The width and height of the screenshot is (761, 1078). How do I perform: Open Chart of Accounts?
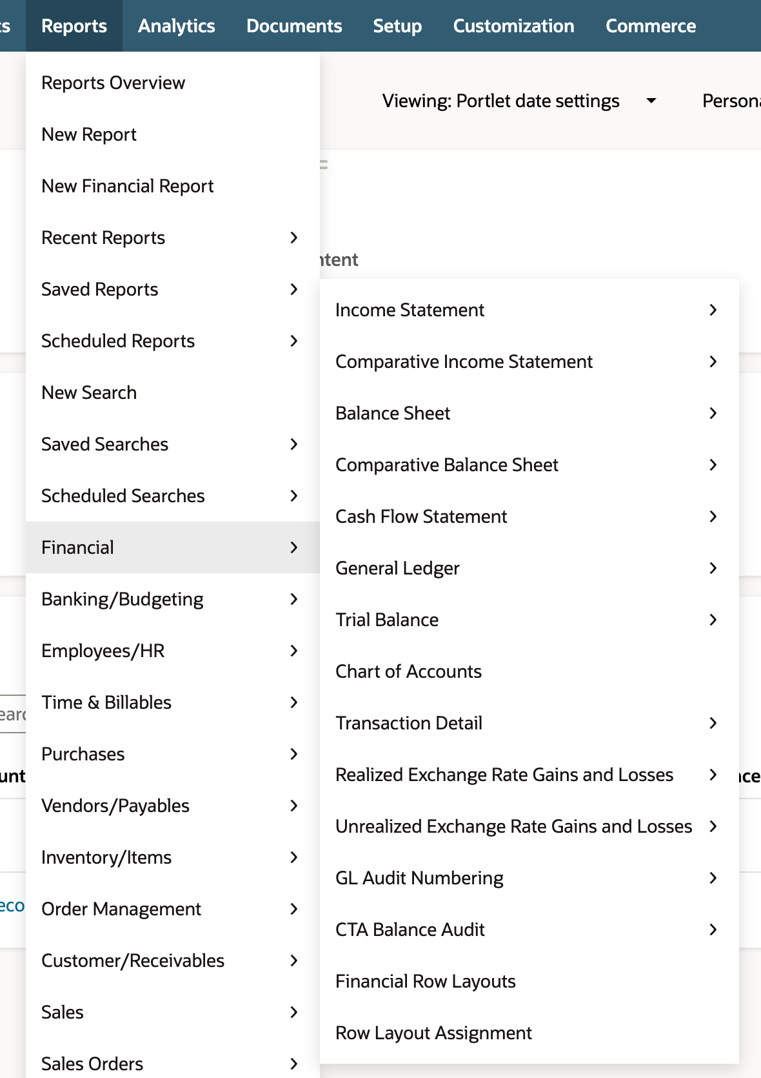pyautogui.click(x=529, y=671)
